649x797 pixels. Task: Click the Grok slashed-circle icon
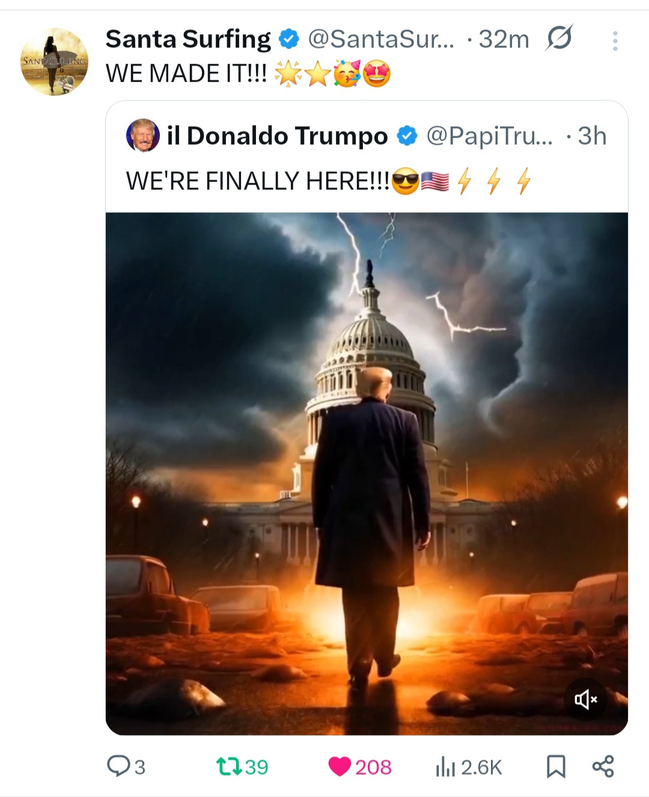[559, 39]
